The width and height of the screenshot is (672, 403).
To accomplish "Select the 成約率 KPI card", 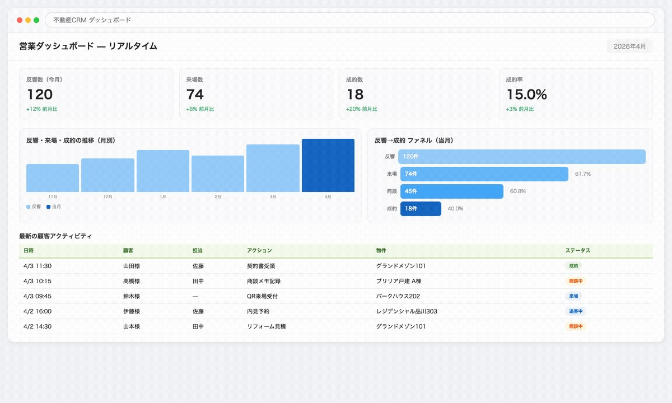I will coord(576,93).
